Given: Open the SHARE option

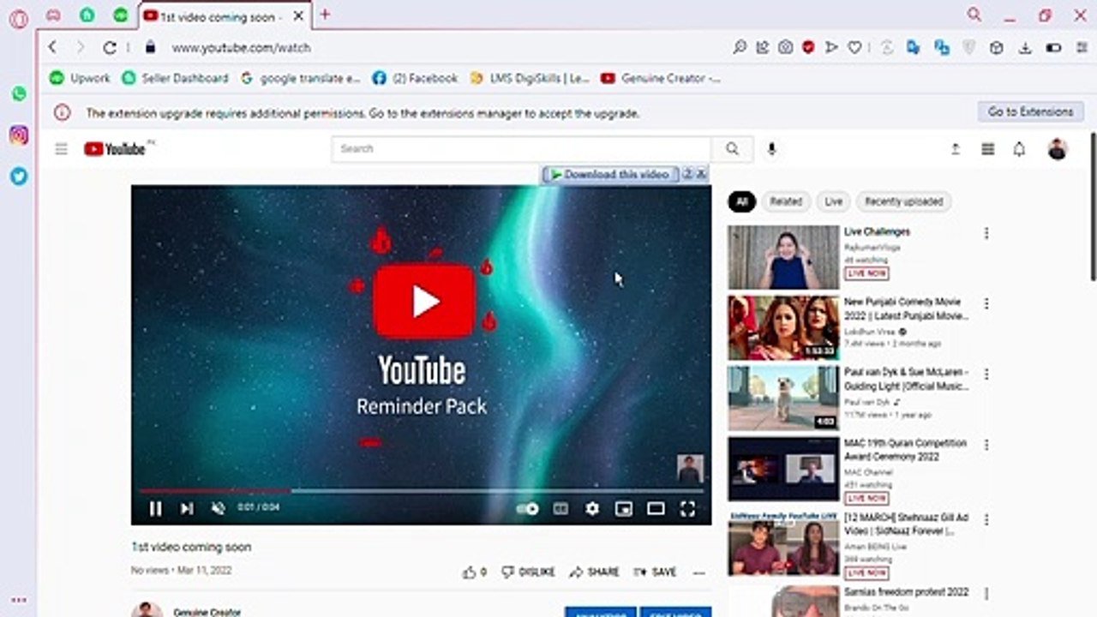Looking at the screenshot, I should click(x=594, y=572).
